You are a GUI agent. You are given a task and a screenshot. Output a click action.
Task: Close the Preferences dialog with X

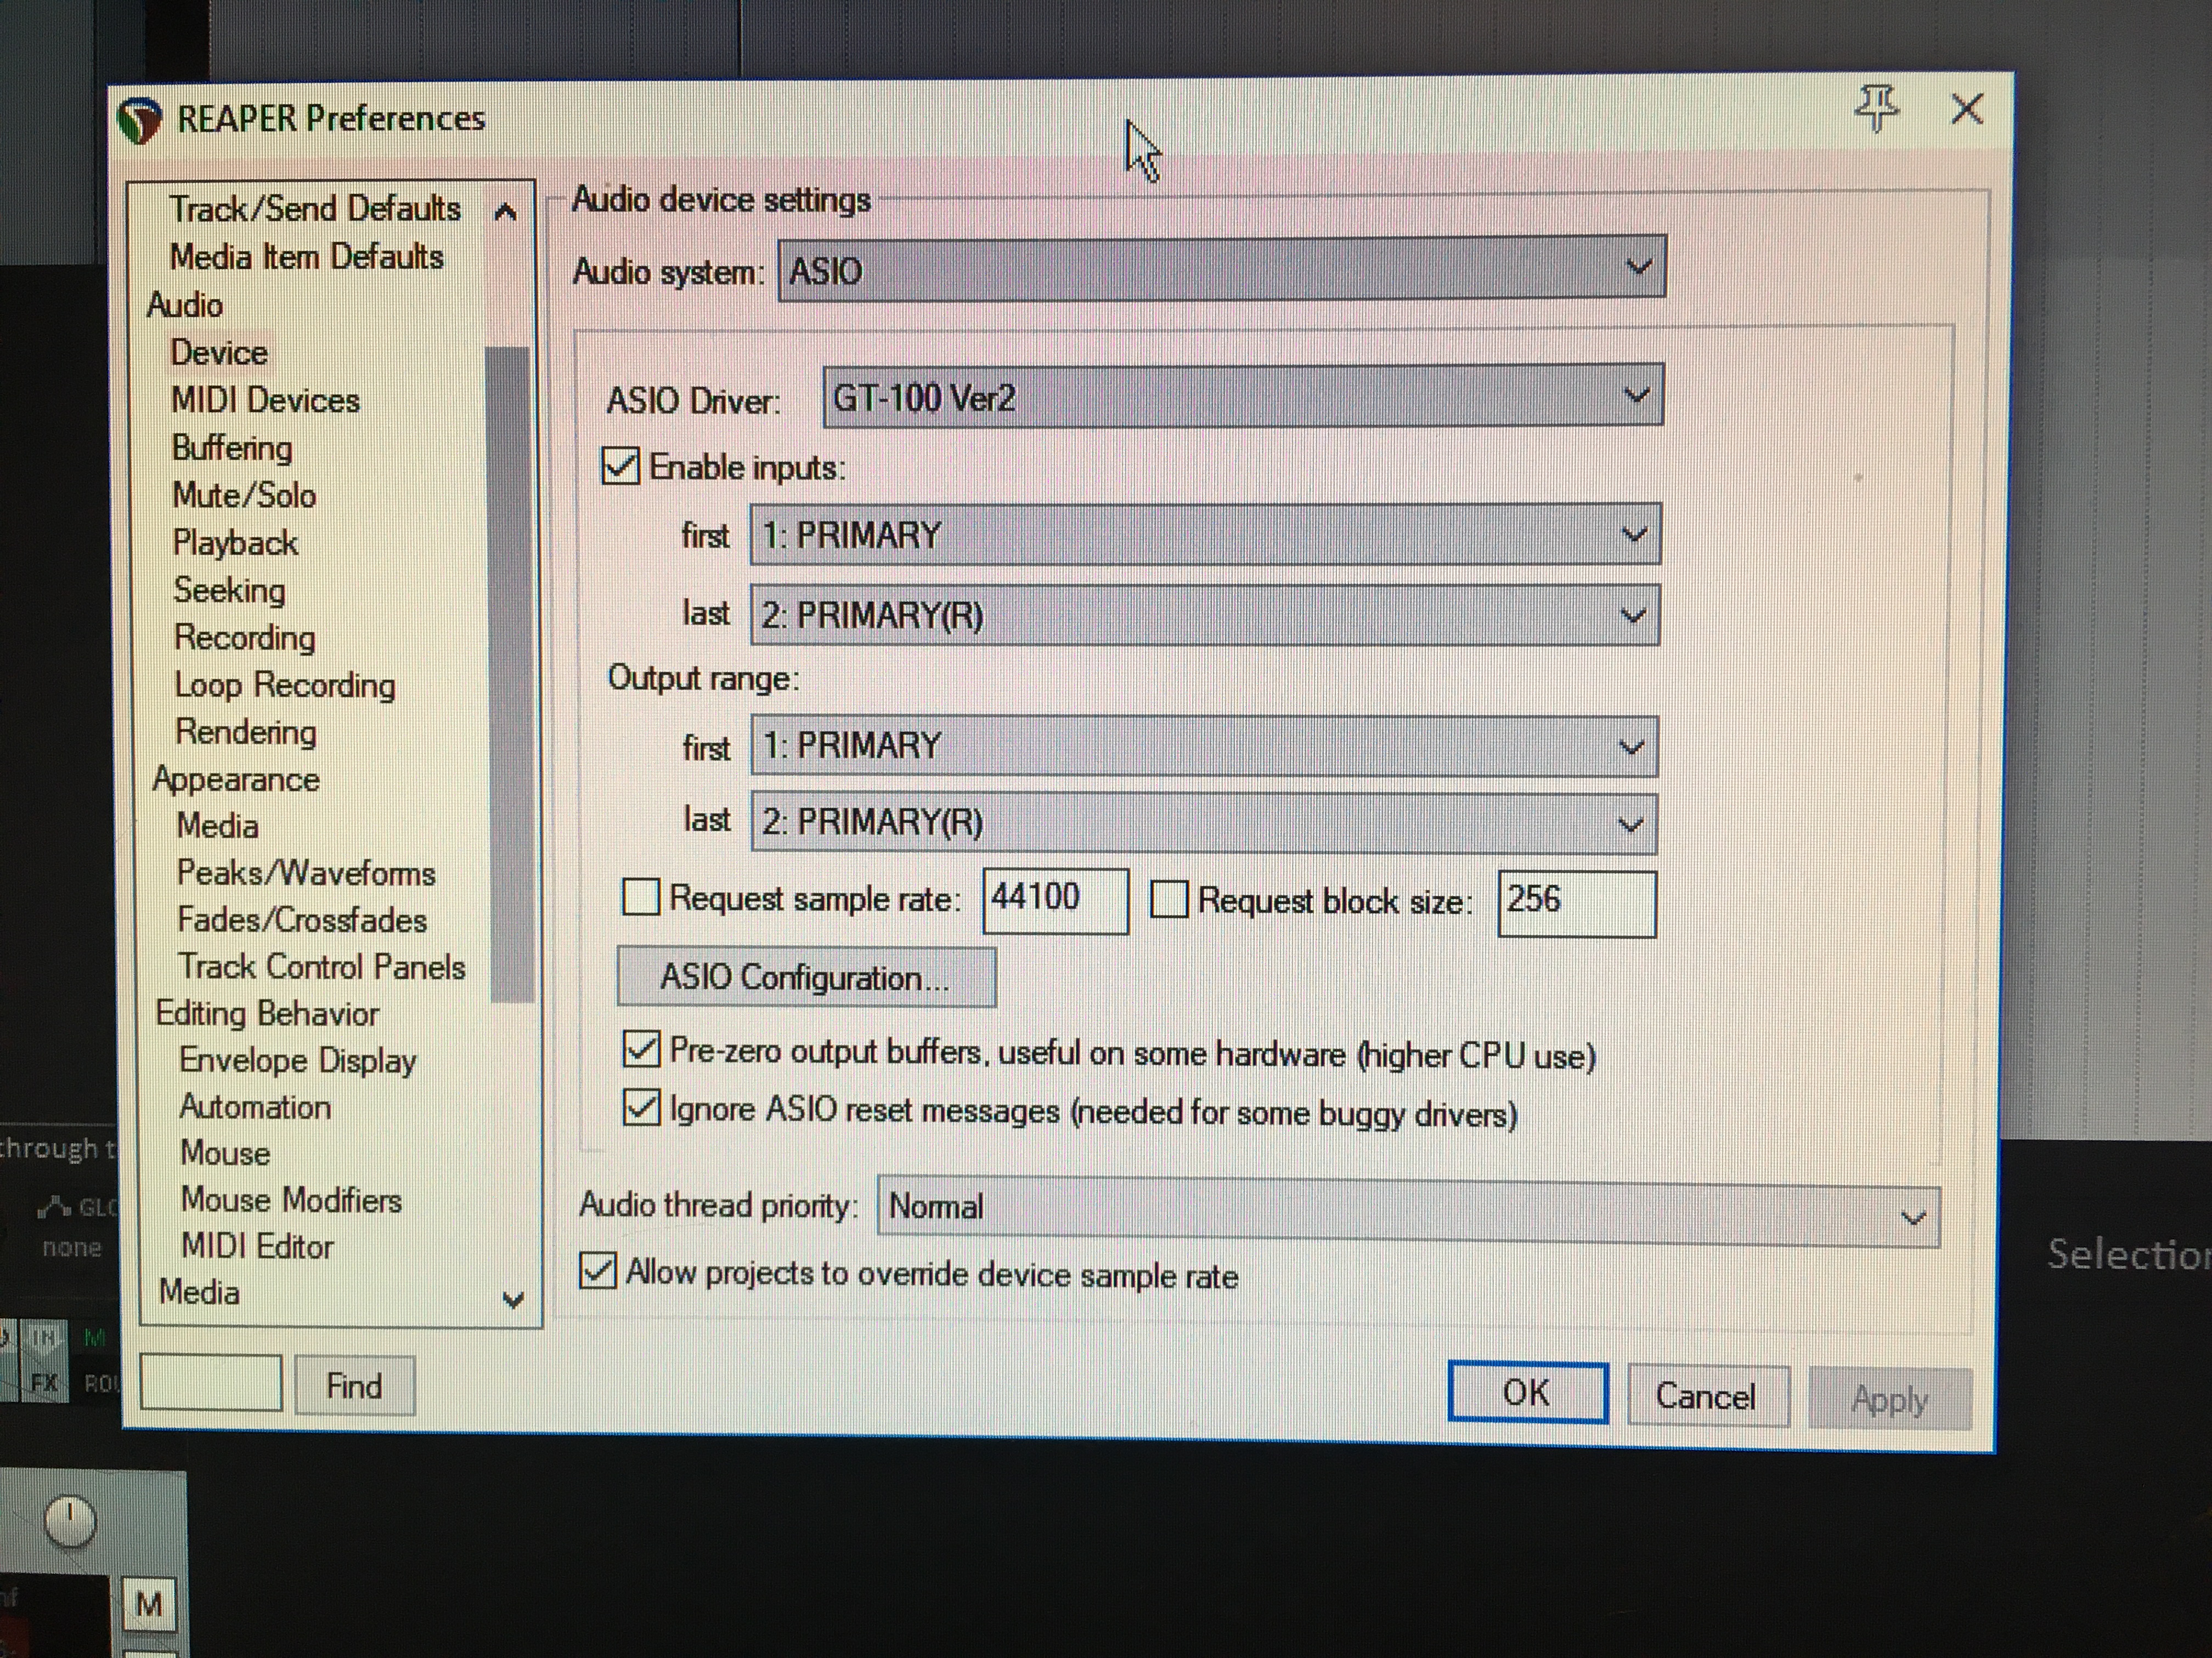point(1966,109)
